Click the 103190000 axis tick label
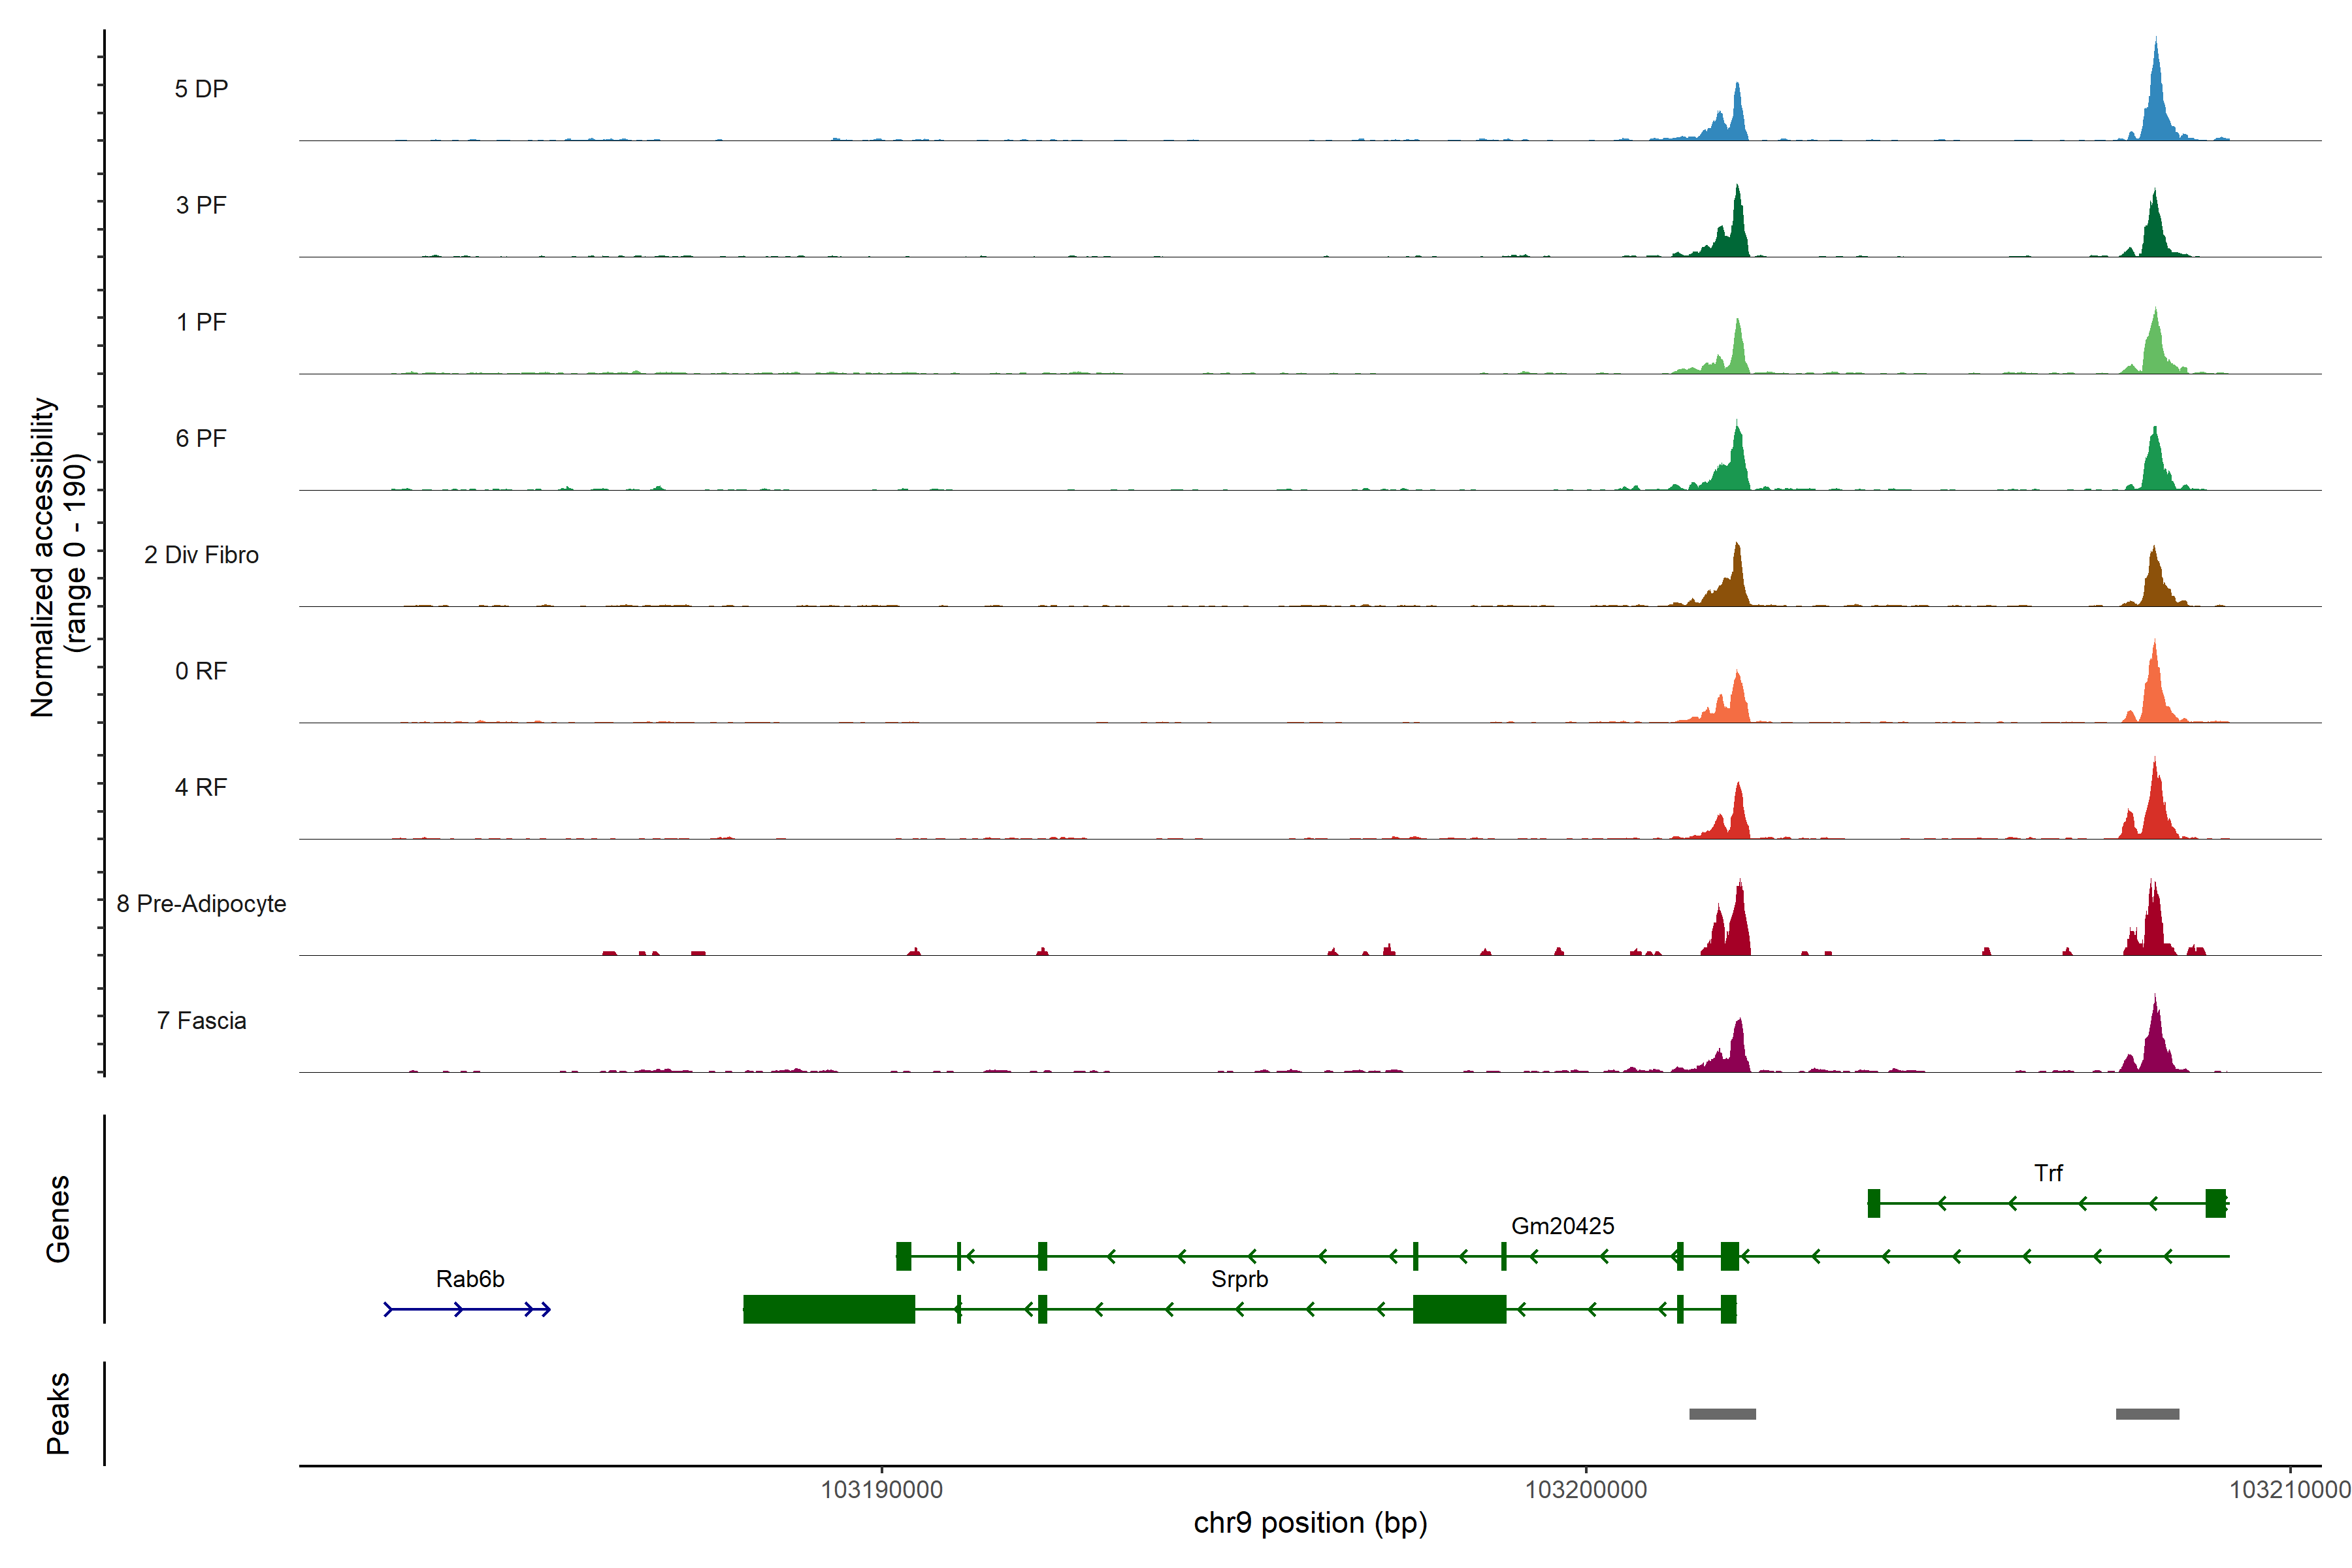Image resolution: width=2352 pixels, height=1568 pixels. pos(881,1490)
